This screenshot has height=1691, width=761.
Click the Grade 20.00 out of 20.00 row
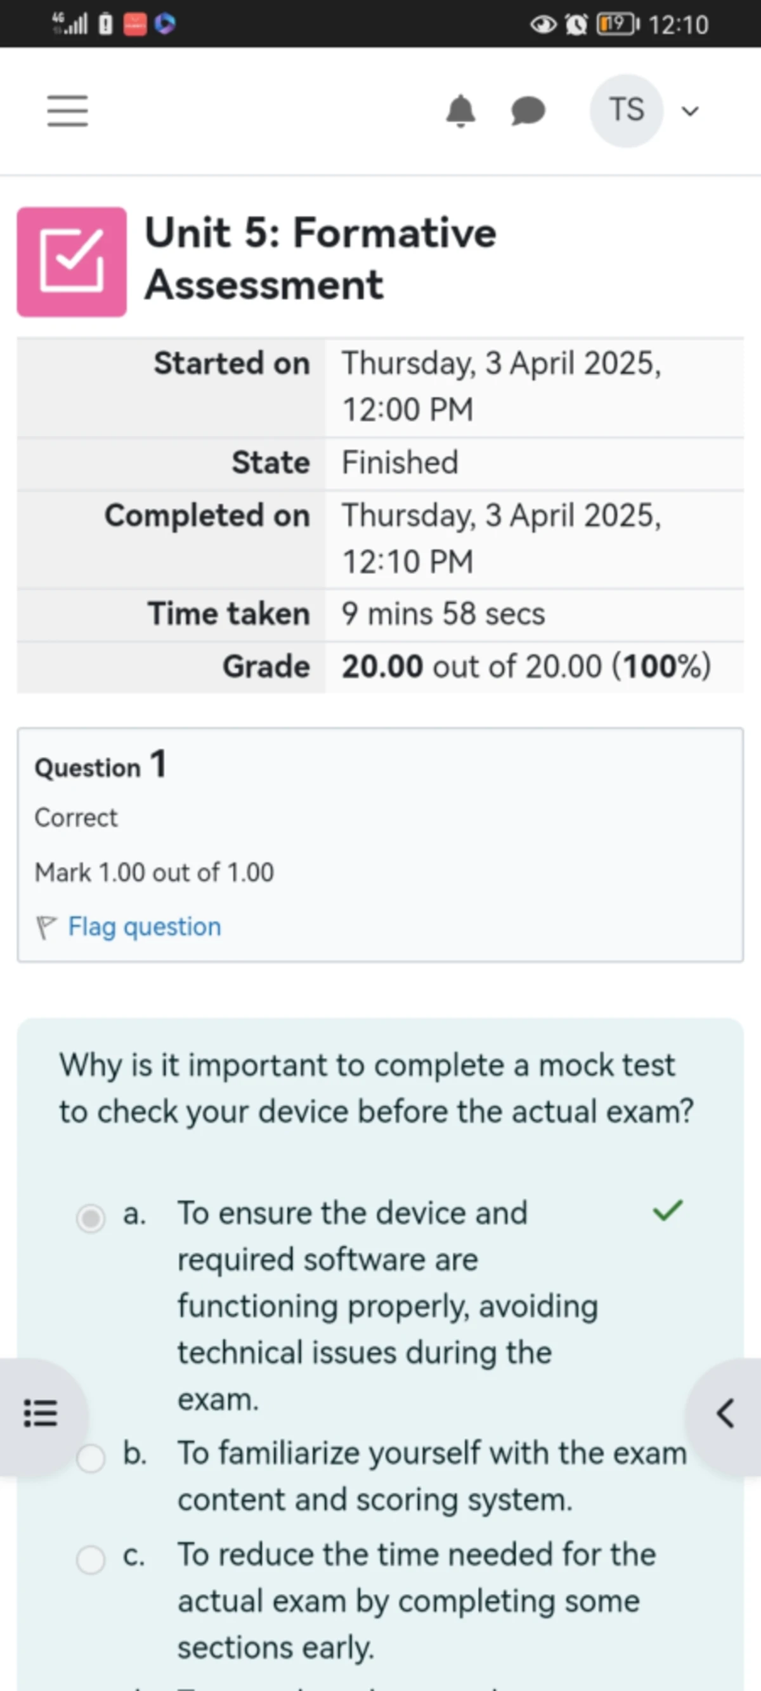click(380, 667)
